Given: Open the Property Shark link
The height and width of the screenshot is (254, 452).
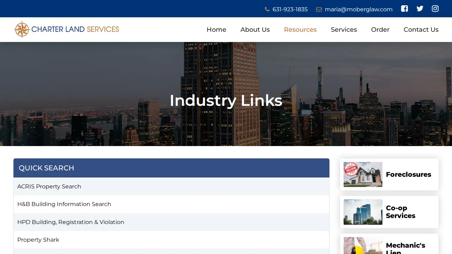Looking at the screenshot, I should click(x=38, y=240).
